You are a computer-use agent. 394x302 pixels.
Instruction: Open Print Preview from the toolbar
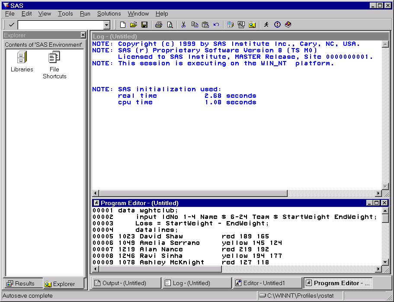coord(170,25)
